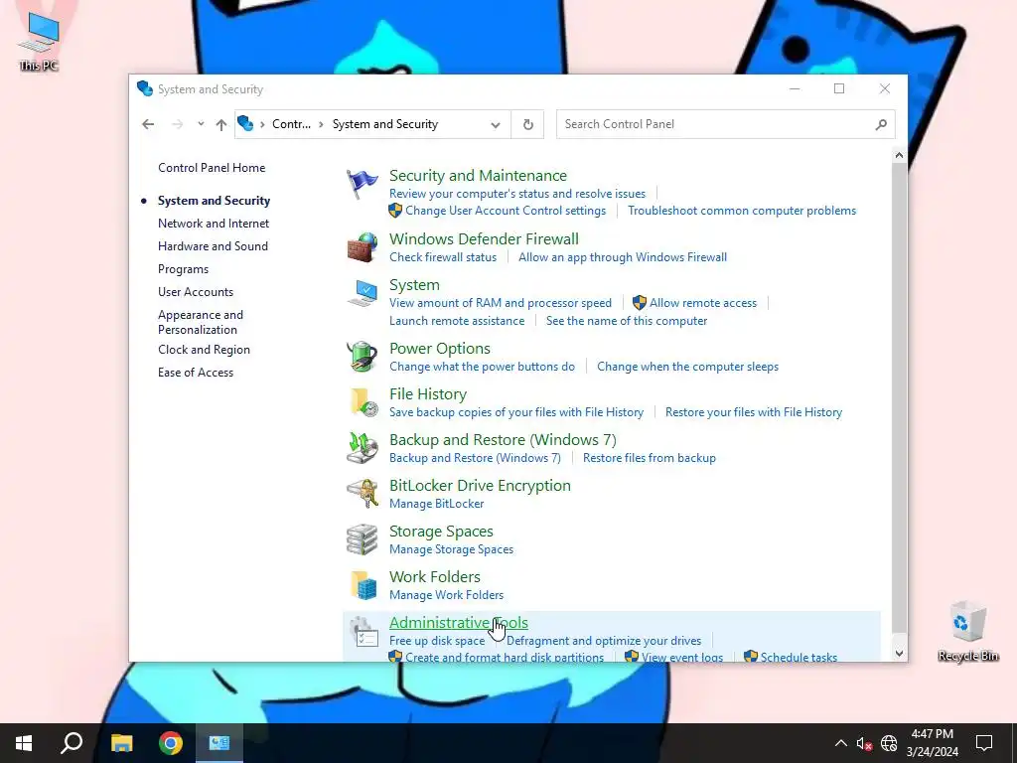Open recent locations dropdown arrow

(201, 124)
